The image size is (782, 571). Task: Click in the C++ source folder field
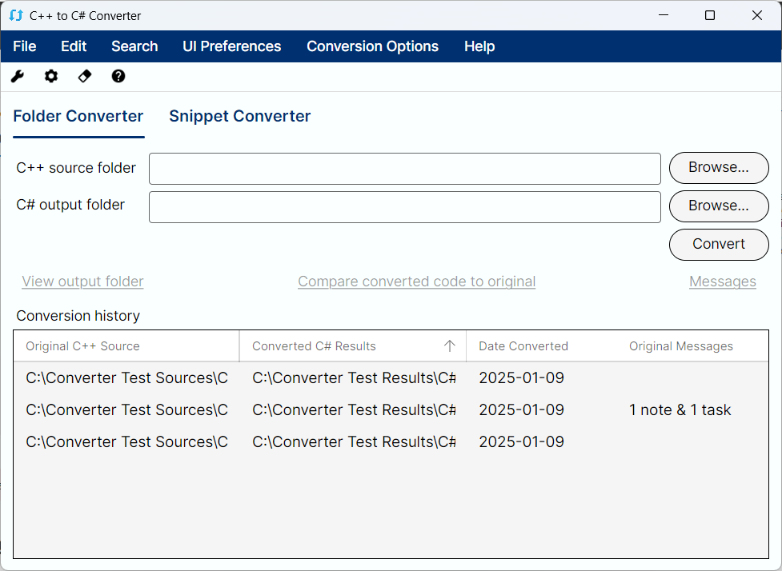pos(404,169)
